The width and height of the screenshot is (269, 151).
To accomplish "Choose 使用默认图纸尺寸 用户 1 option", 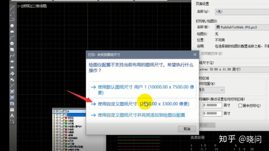I will coord(142,90).
